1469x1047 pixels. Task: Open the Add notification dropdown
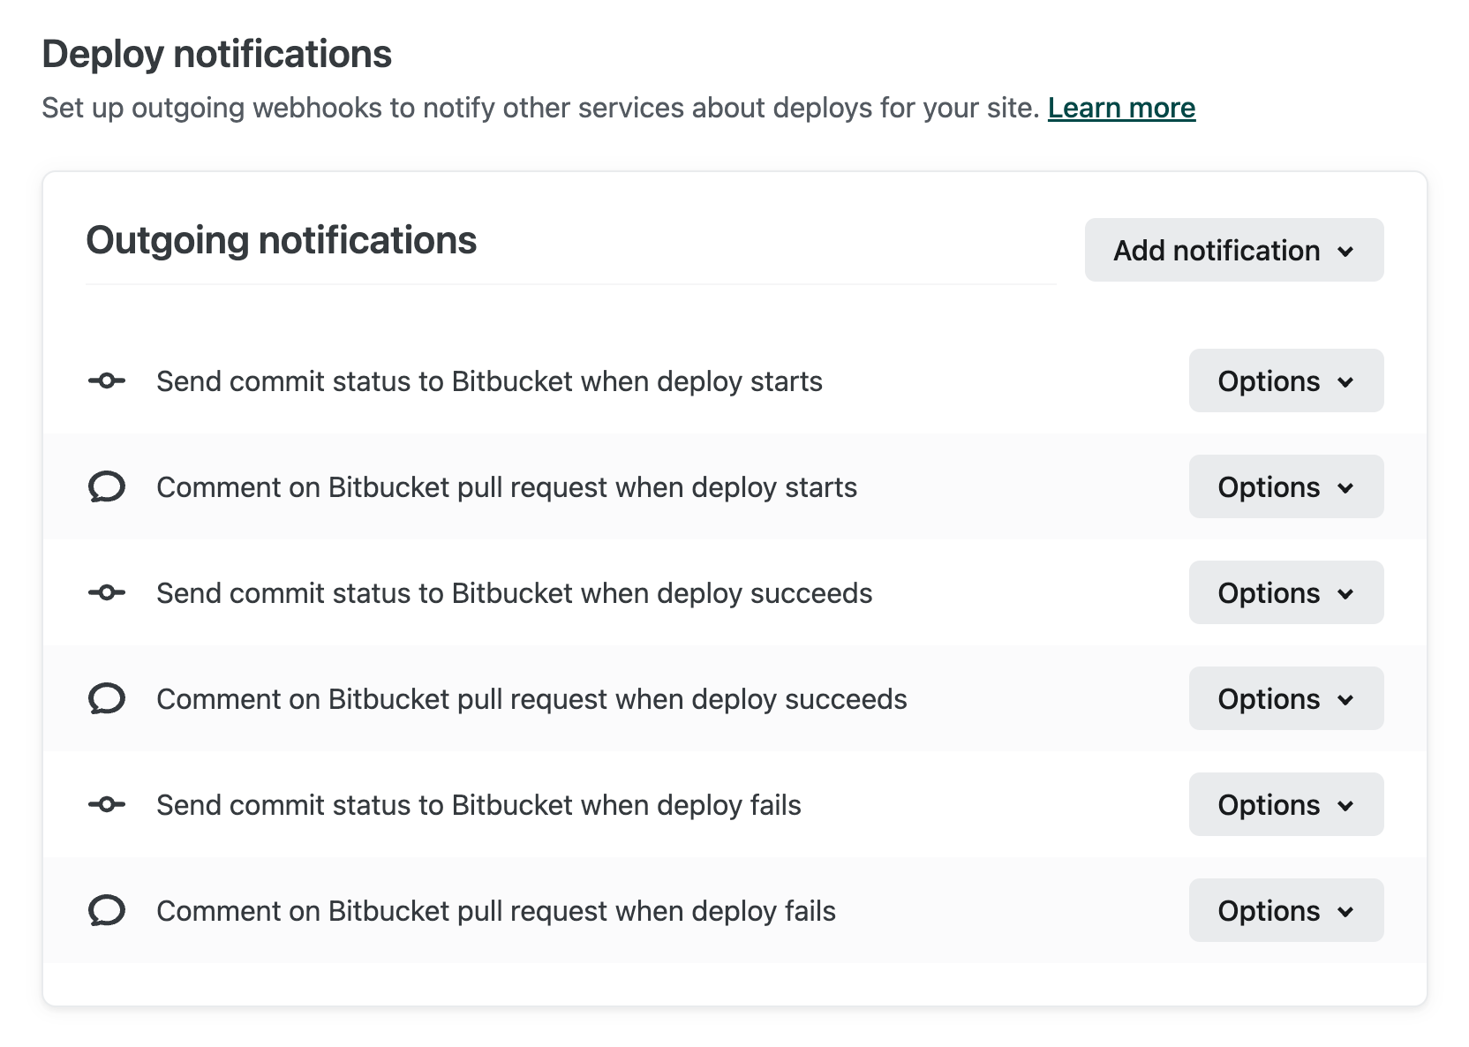pyautogui.click(x=1233, y=251)
